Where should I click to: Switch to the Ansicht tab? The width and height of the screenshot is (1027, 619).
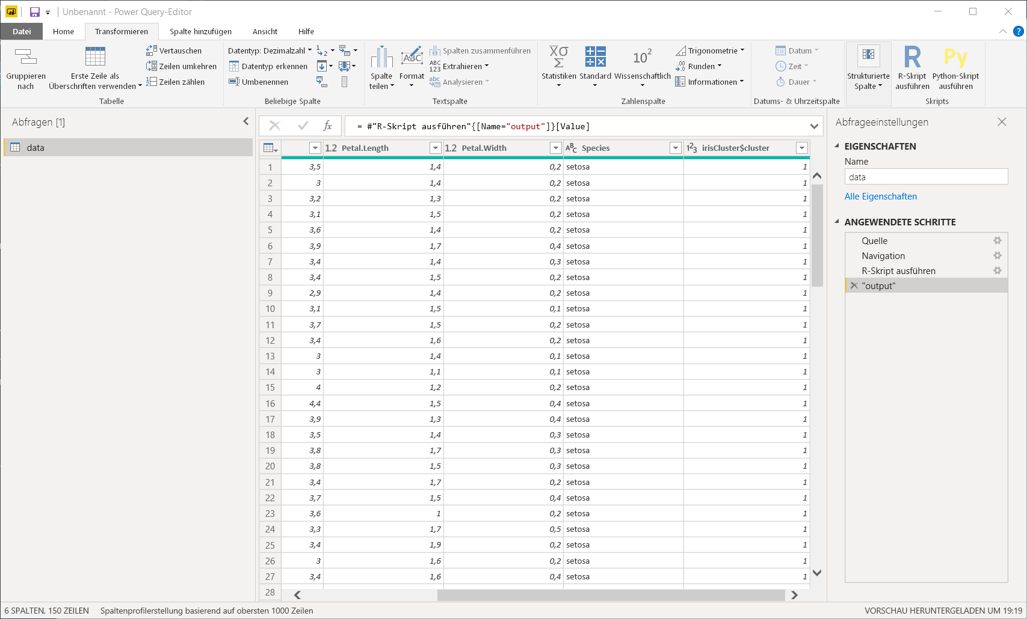point(265,31)
